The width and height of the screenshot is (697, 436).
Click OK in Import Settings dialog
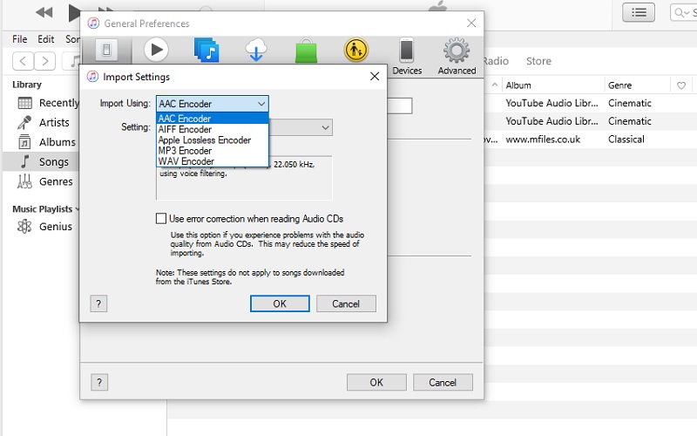280,303
